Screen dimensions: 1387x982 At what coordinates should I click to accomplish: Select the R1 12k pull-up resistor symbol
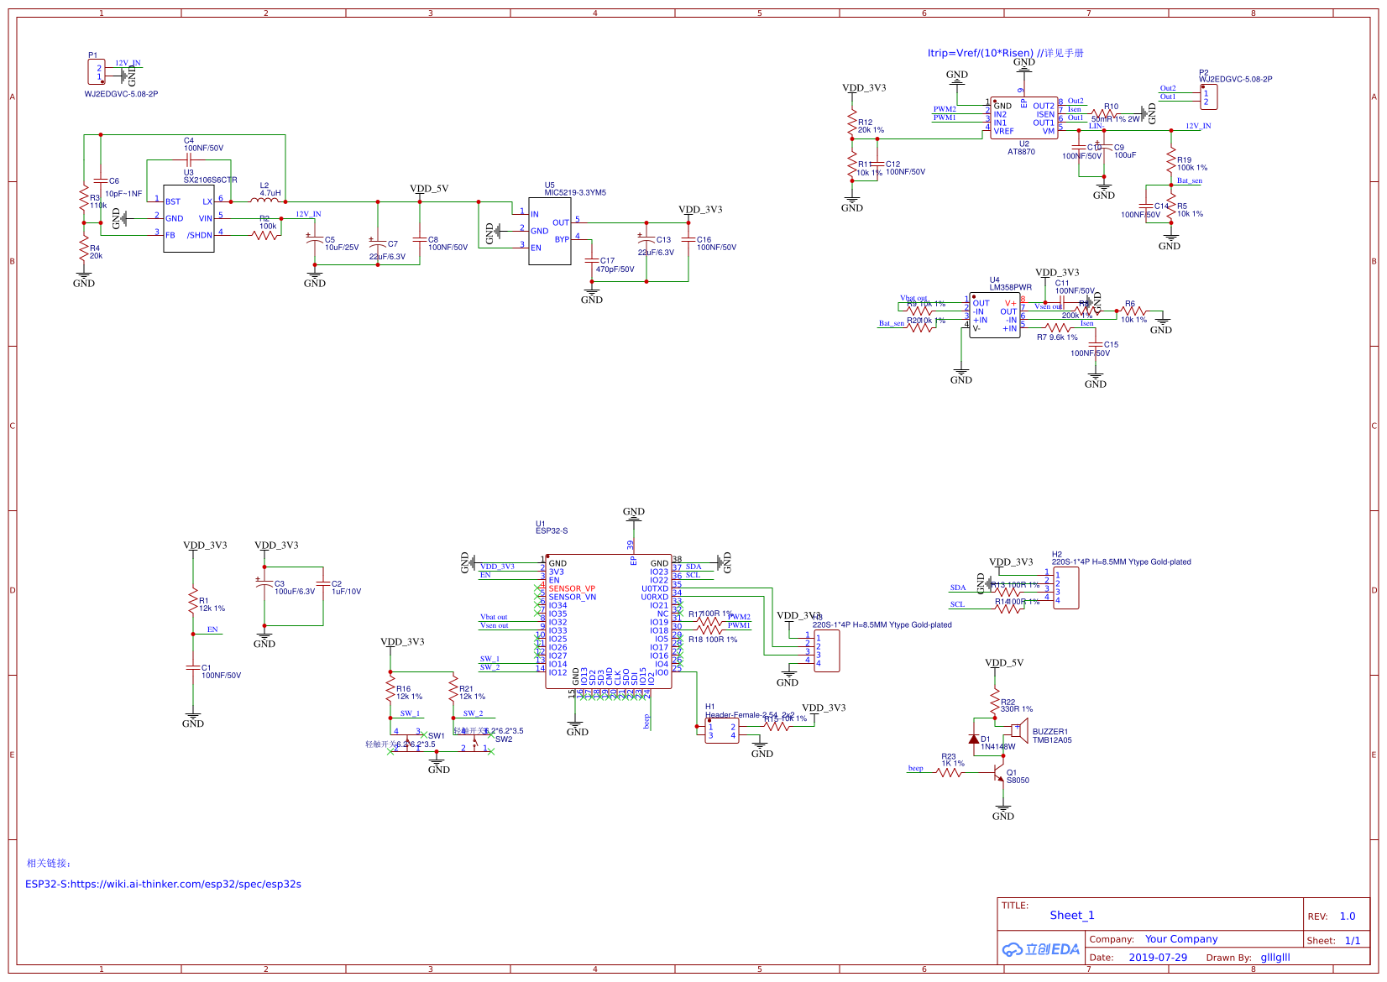(x=193, y=600)
